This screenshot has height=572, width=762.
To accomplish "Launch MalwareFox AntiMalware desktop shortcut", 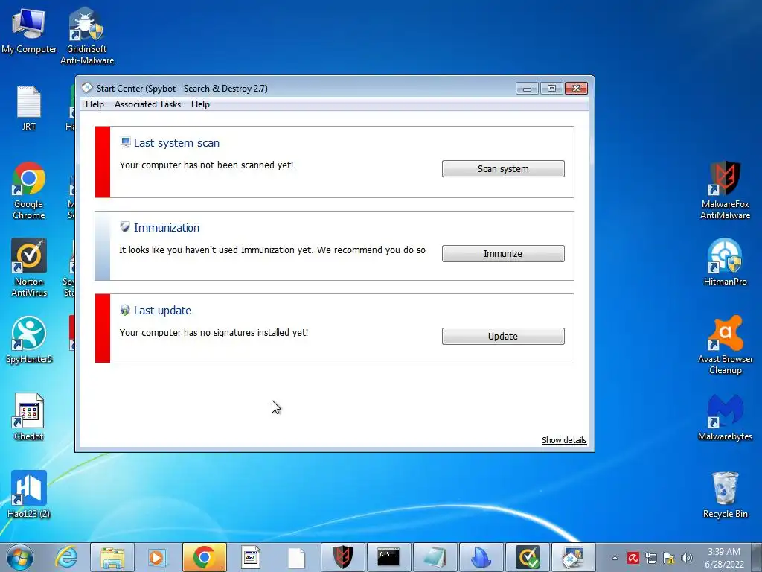I will coord(725,191).
